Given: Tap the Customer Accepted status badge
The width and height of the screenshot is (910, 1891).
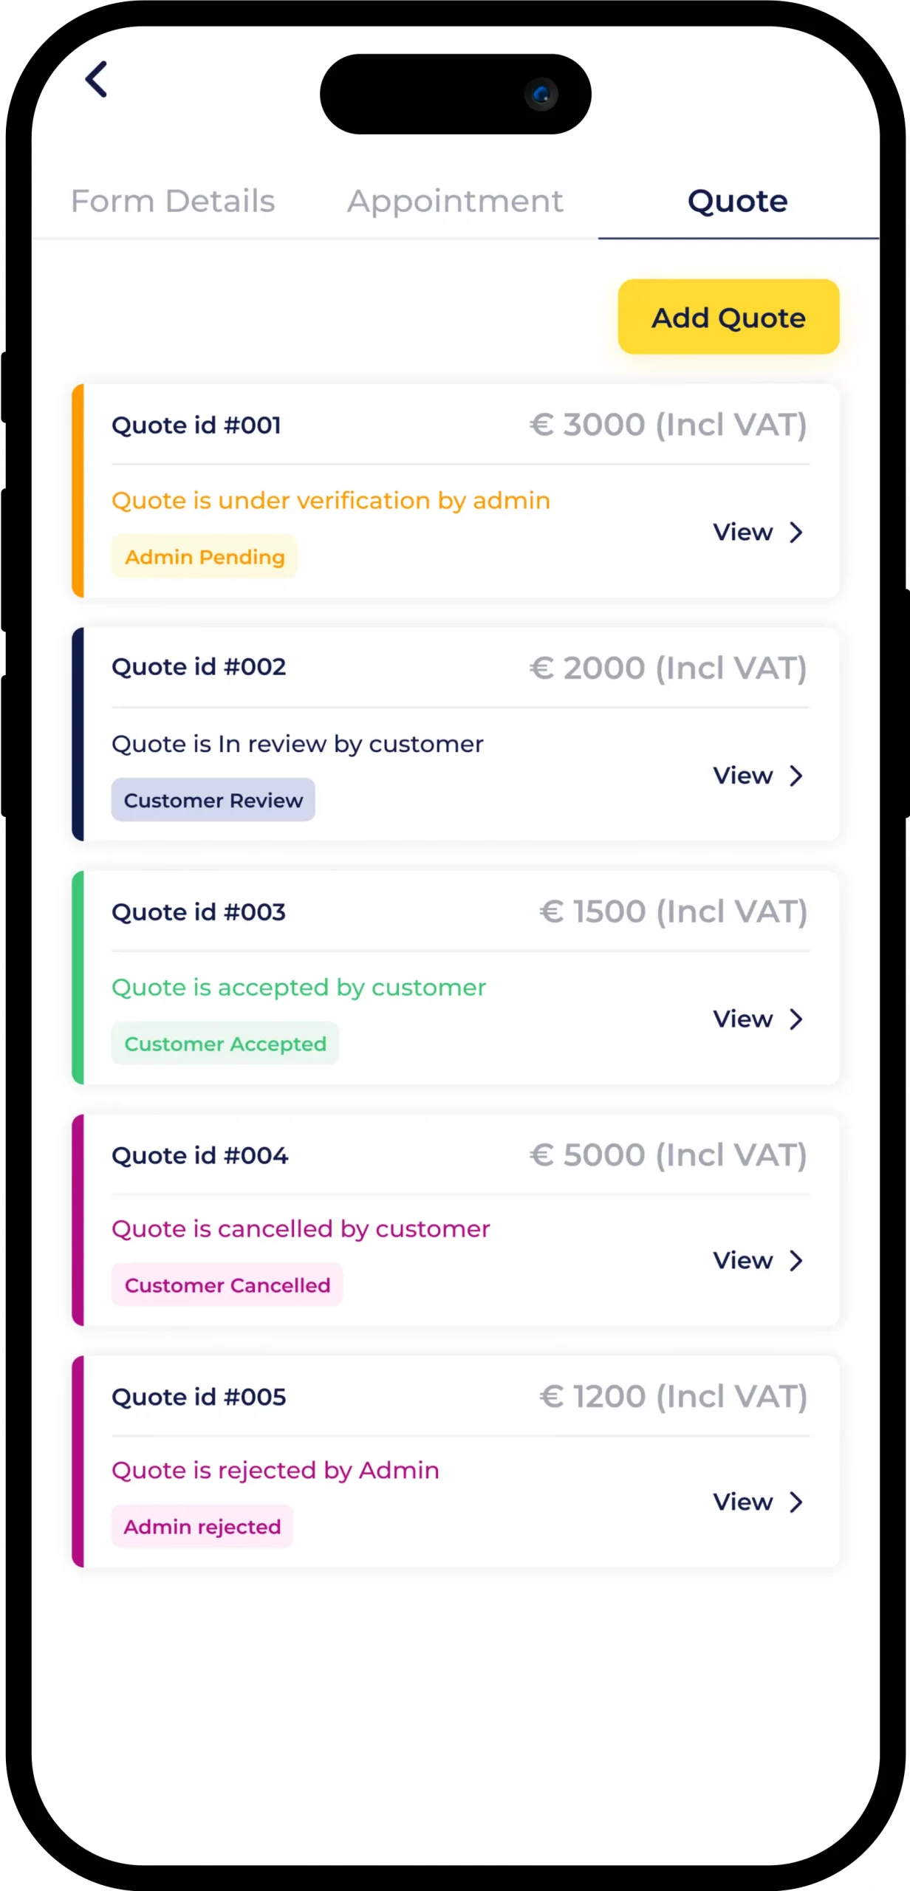Looking at the screenshot, I should 225,1044.
